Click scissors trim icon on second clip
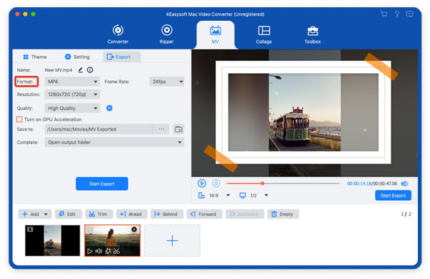The height and width of the screenshot is (279, 430). click(x=117, y=251)
